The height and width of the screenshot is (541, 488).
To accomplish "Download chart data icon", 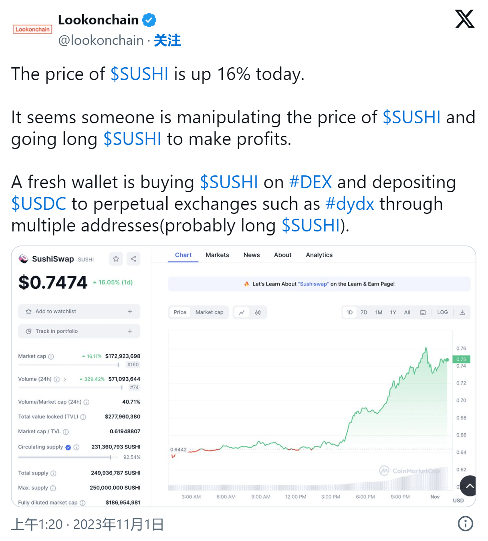I will [462, 312].
